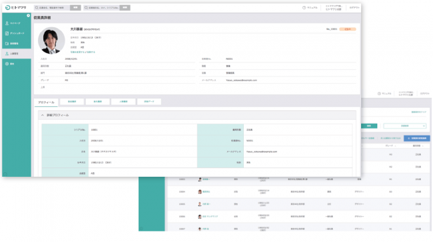This screenshot has height=242, width=433.
Task: Select the fourth tab in profile tab row
Action: [x=123, y=102]
